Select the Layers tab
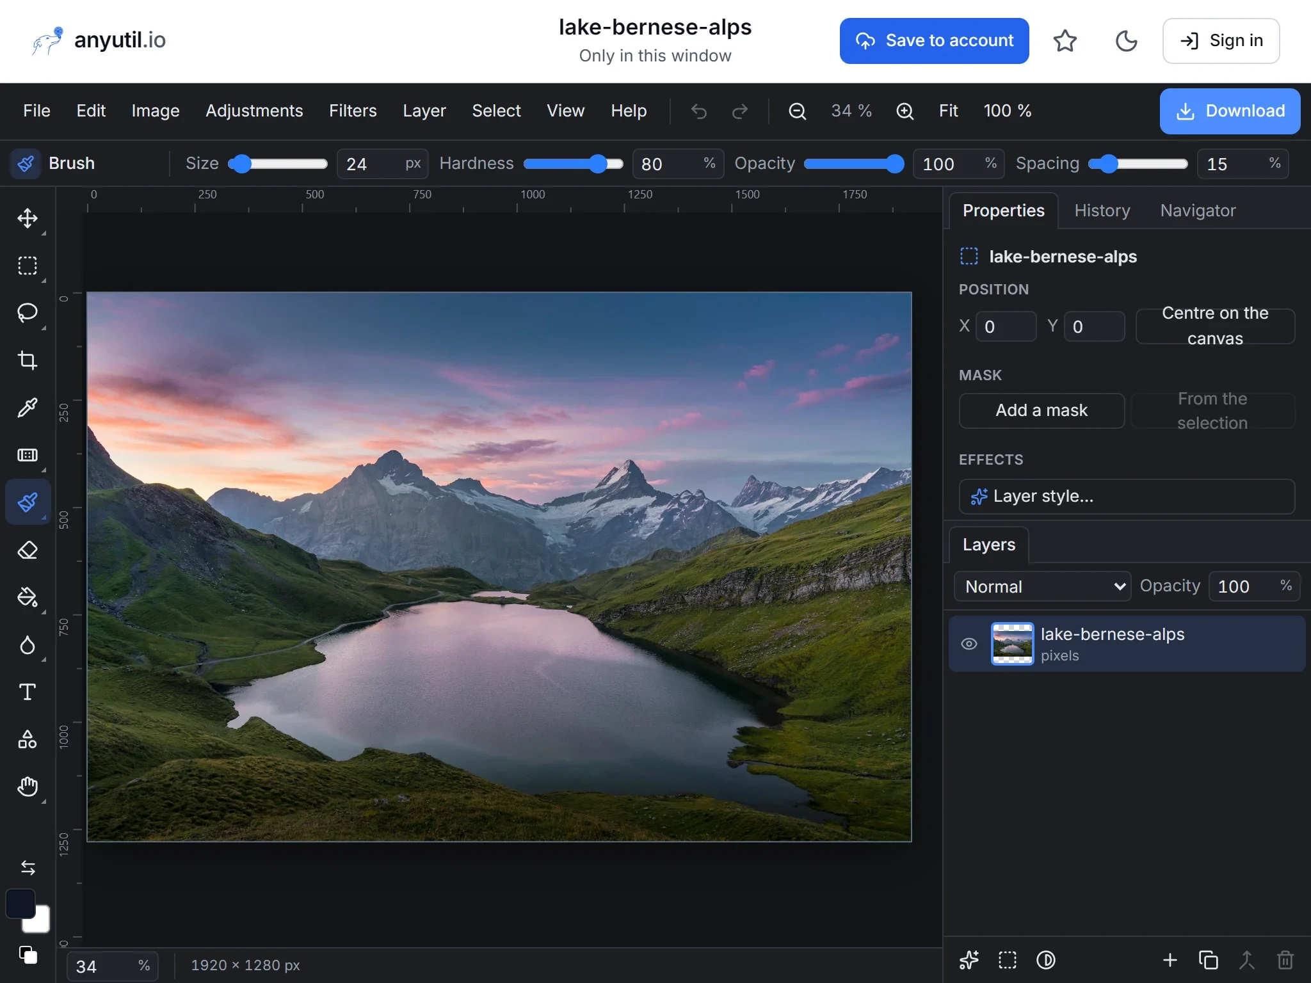1311x983 pixels. tap(988, 545)
